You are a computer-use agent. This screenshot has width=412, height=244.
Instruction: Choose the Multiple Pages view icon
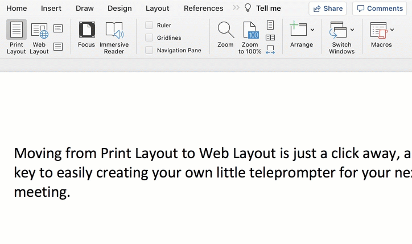(x=270, y=38)
